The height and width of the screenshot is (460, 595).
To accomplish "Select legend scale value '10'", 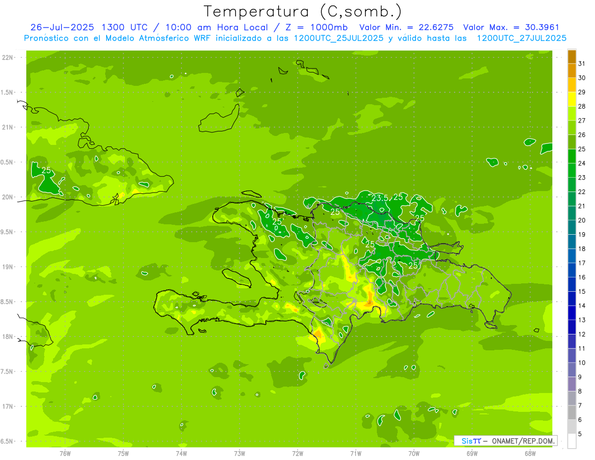I will click(x=582, y=363).
